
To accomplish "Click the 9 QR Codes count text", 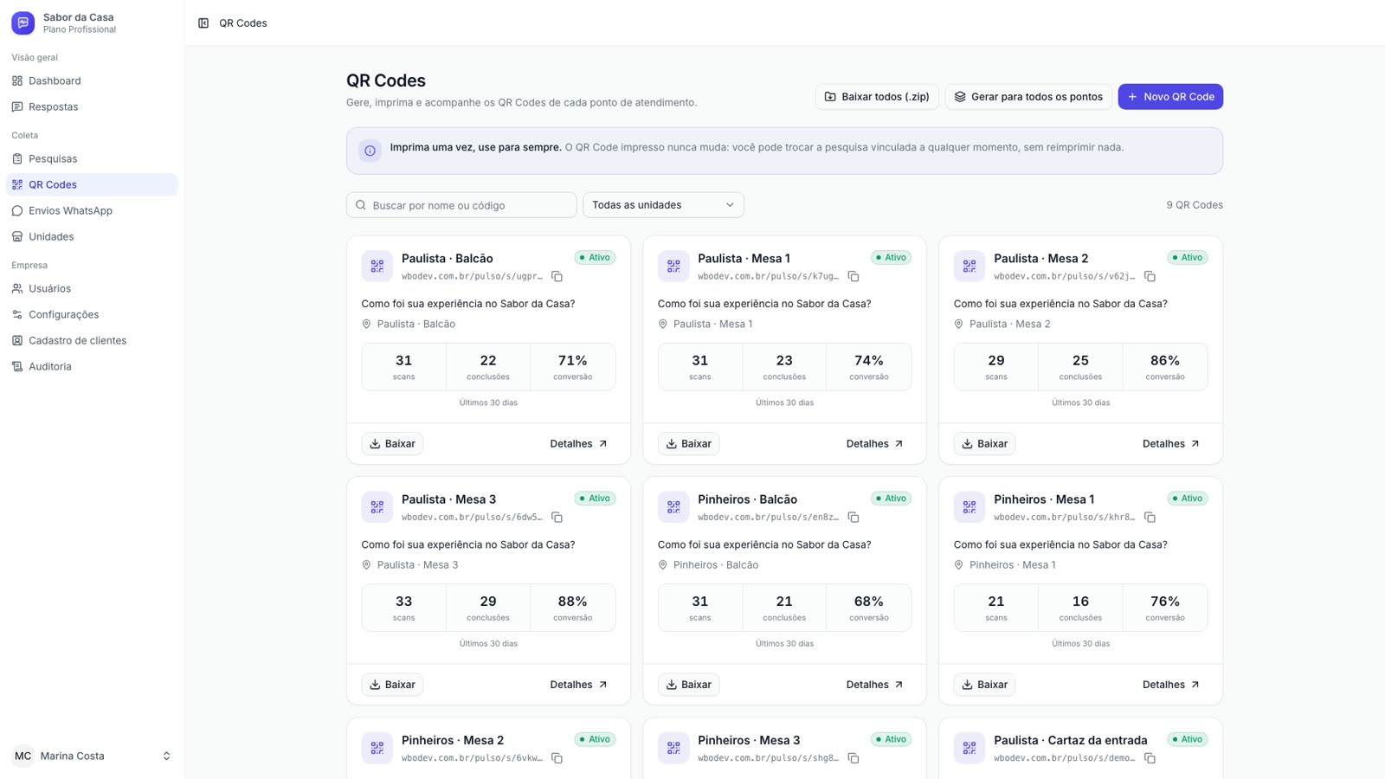I will coord(1195,205).
